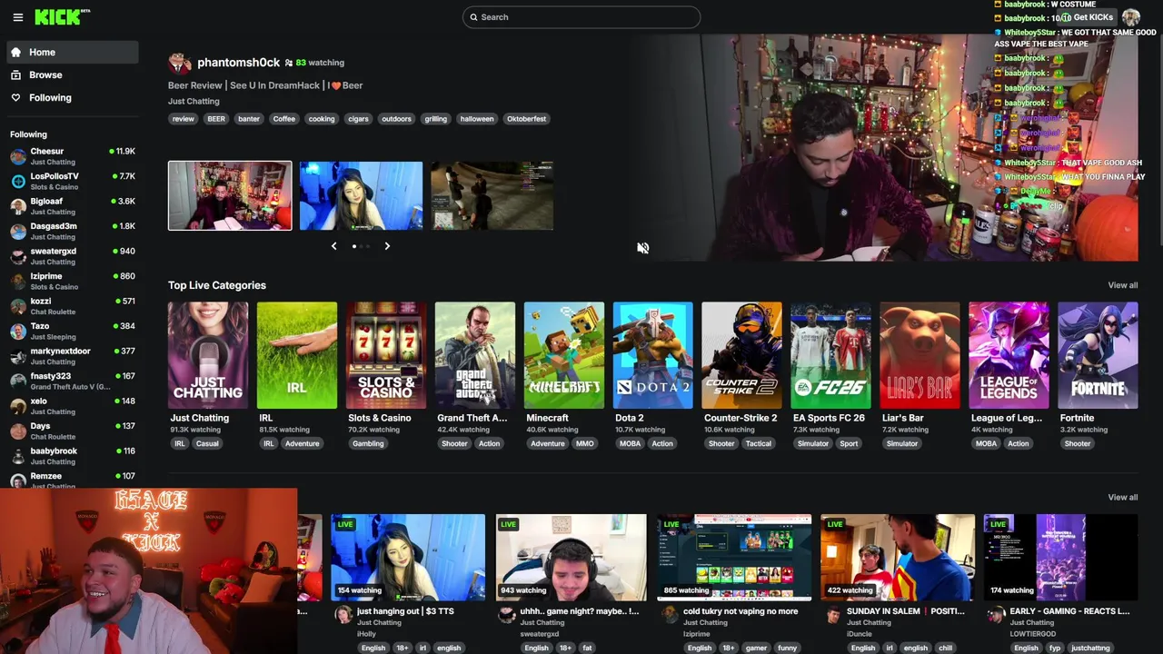Click the KICK logo

(x=62, y=17)
